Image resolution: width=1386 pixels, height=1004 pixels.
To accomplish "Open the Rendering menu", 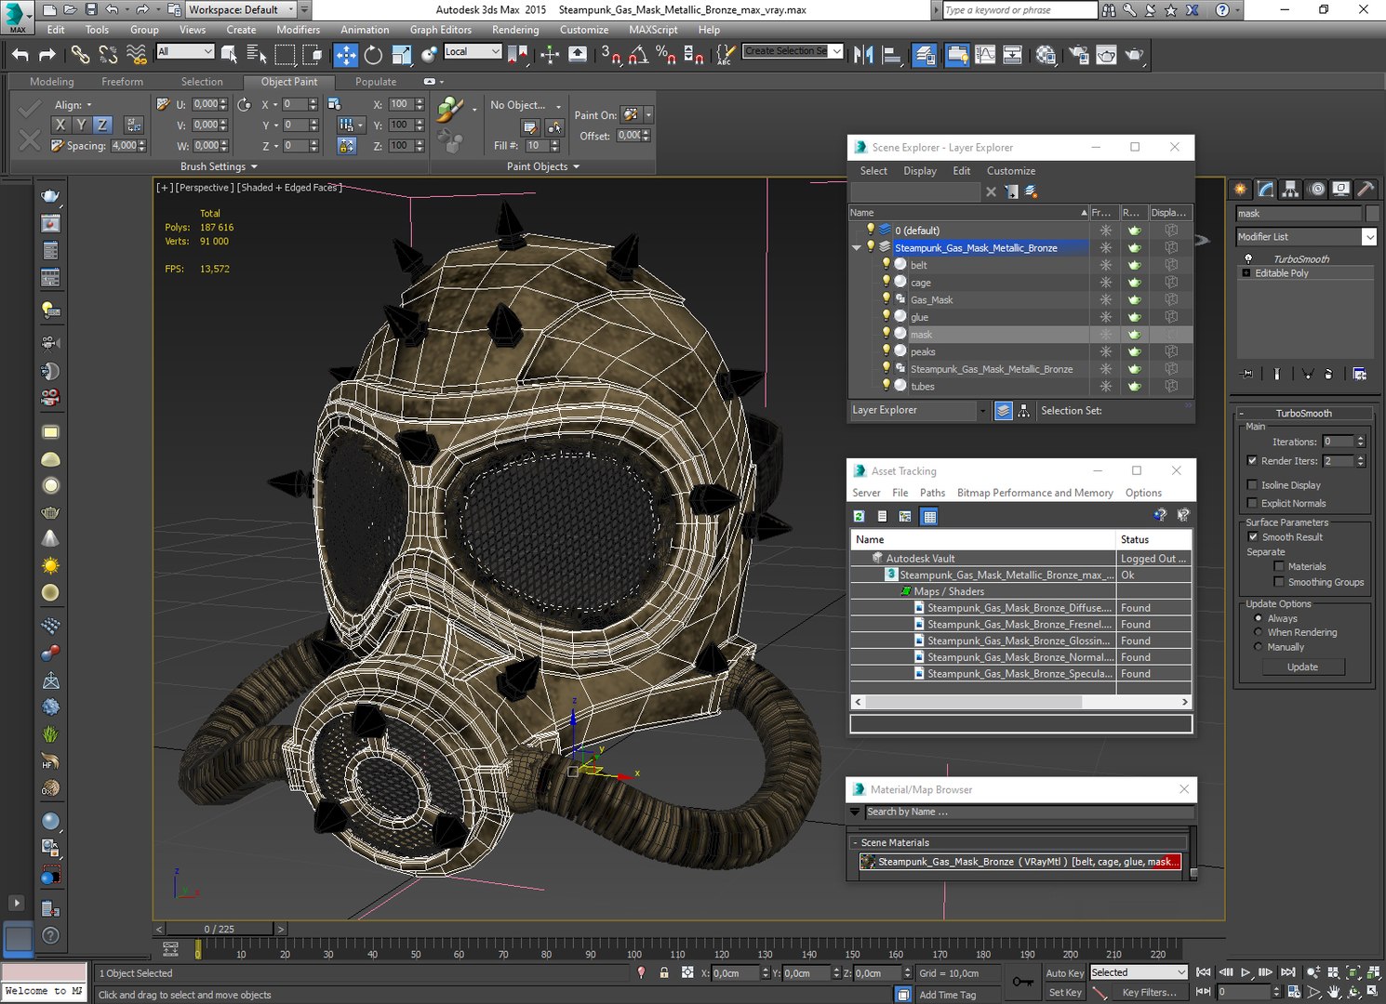I will pos(515,30).
